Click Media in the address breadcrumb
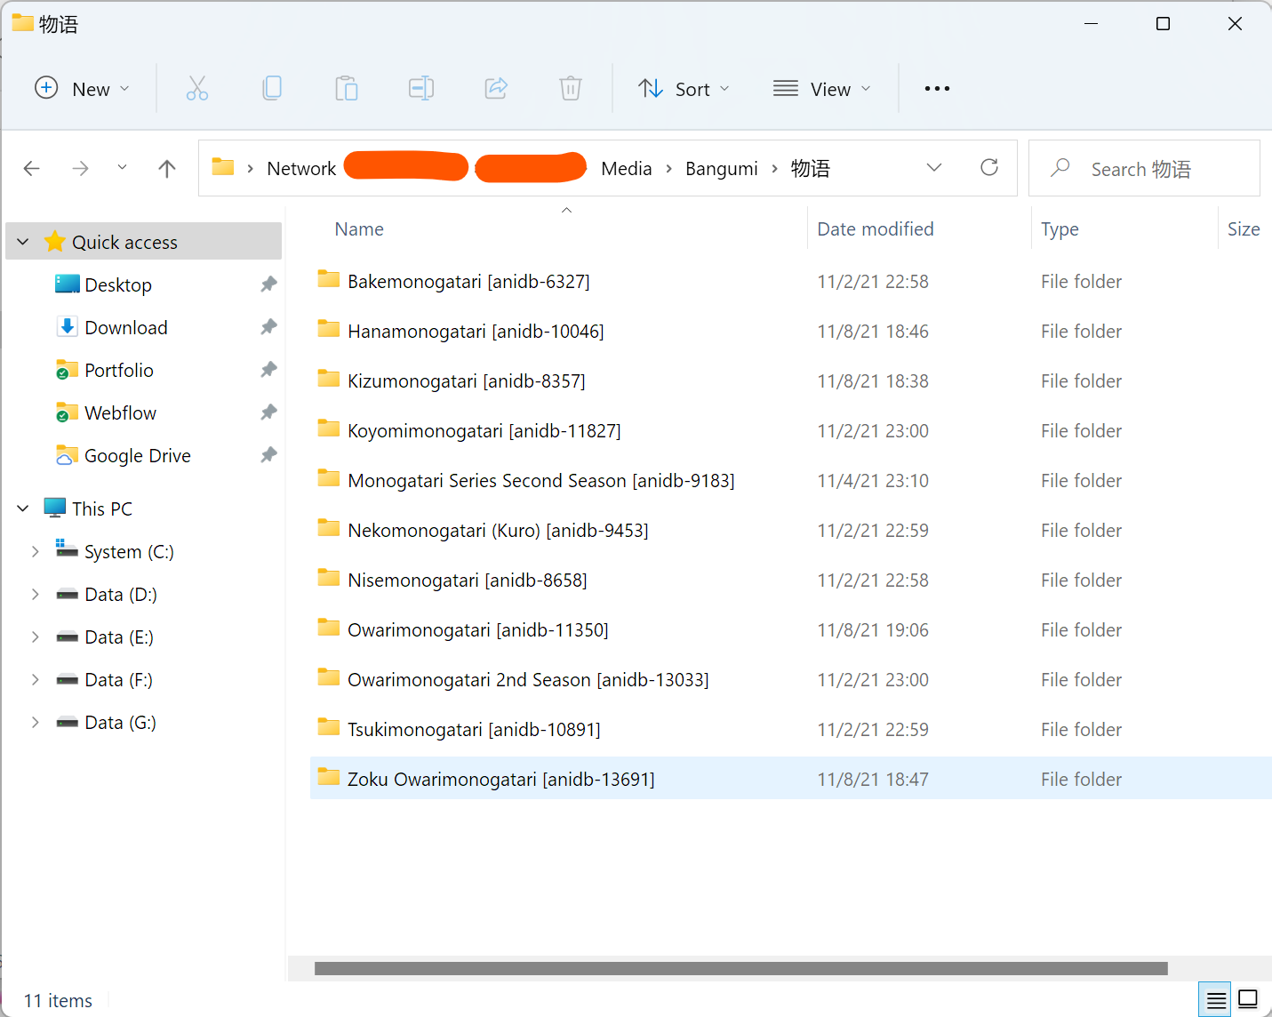The width and height of the screenshot is (1272, 1017). coord(627,168)
